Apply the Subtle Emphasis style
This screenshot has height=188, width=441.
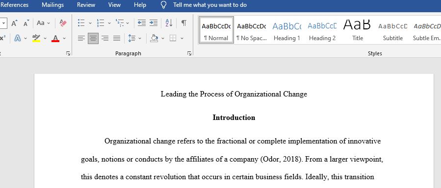click(x=426, y=30)
